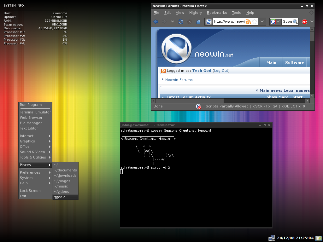The height and width of the screenshot is (242, 323).
Task: Open the Software tab on Neowin
Action: point(294,62)
